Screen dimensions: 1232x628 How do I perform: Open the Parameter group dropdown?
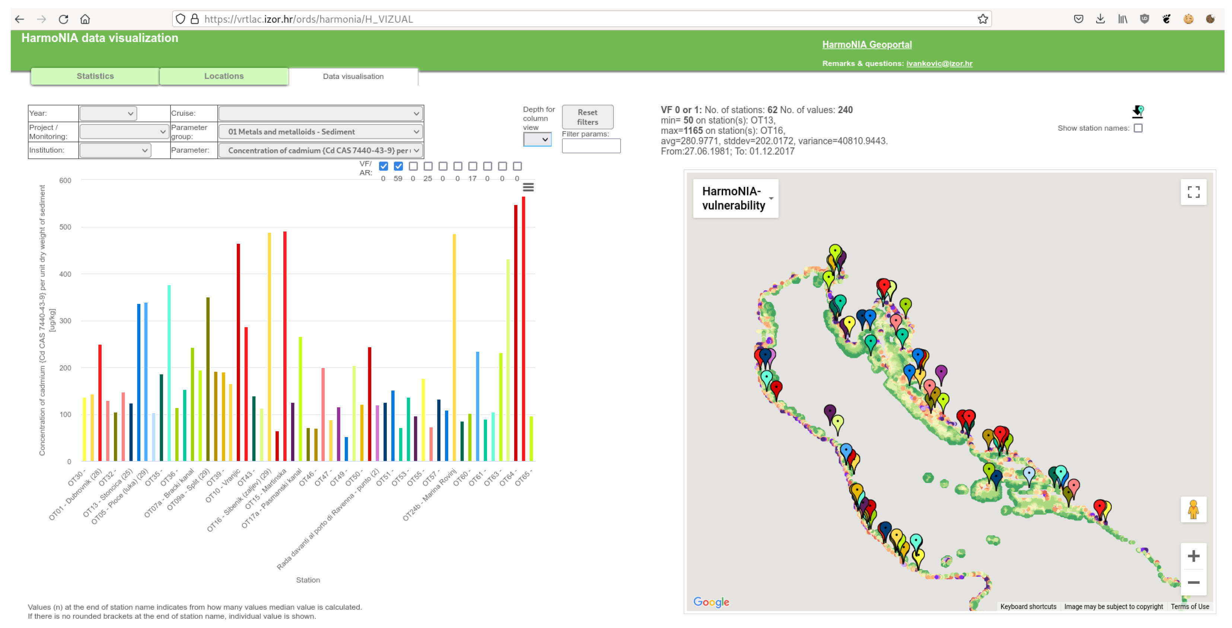point(321,131)
